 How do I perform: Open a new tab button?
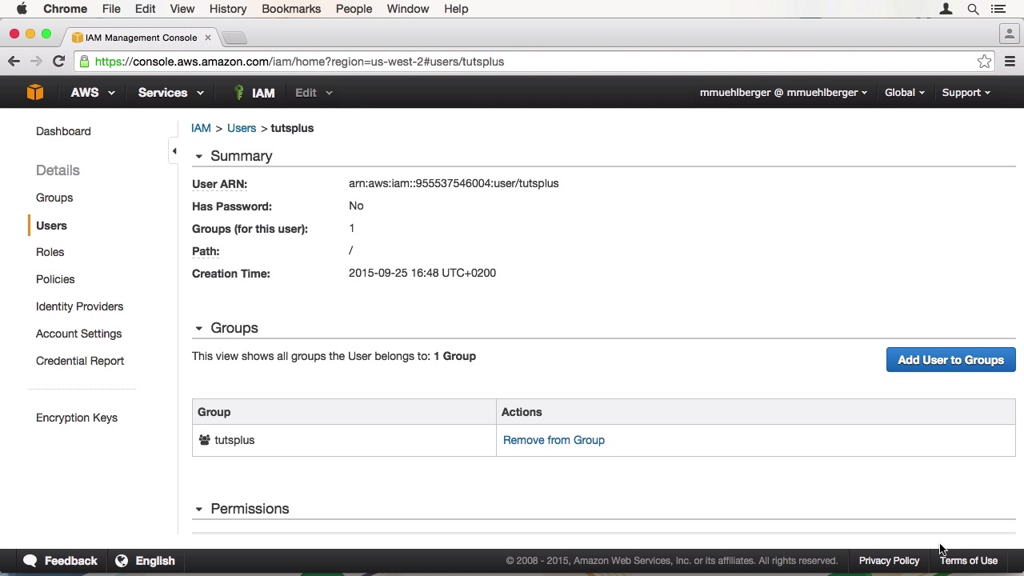click(x=234, y=38)
